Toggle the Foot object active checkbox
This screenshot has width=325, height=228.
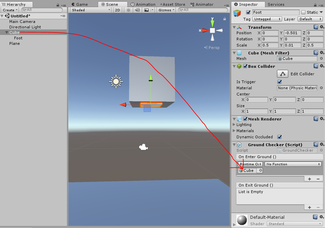point(248,12)
